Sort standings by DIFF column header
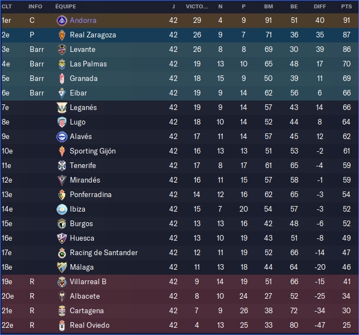 click(320, 7)
